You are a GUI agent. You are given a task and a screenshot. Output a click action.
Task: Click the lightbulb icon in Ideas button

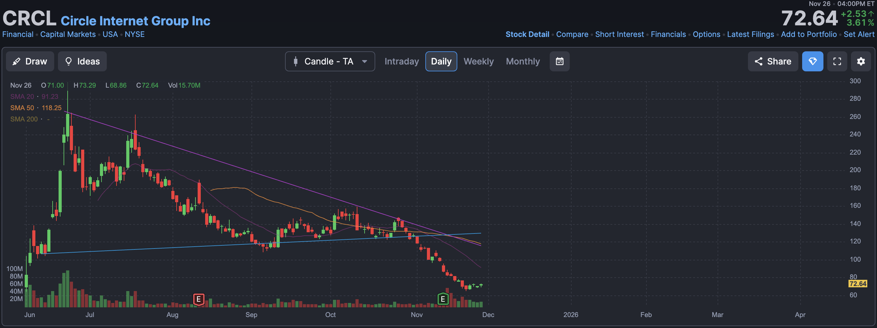click(x=68, y=61)
